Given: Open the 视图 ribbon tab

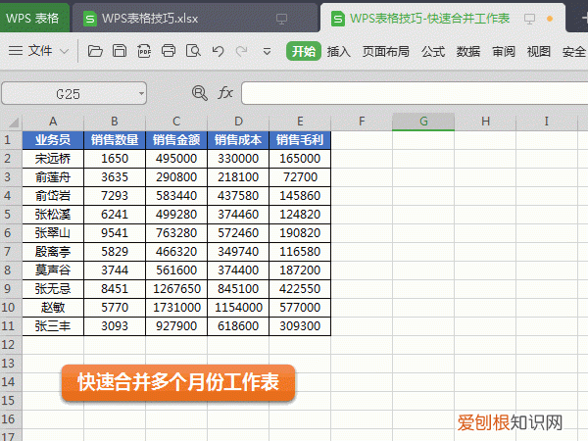Looking at the screenshot, I should click(x=538, y=51).
